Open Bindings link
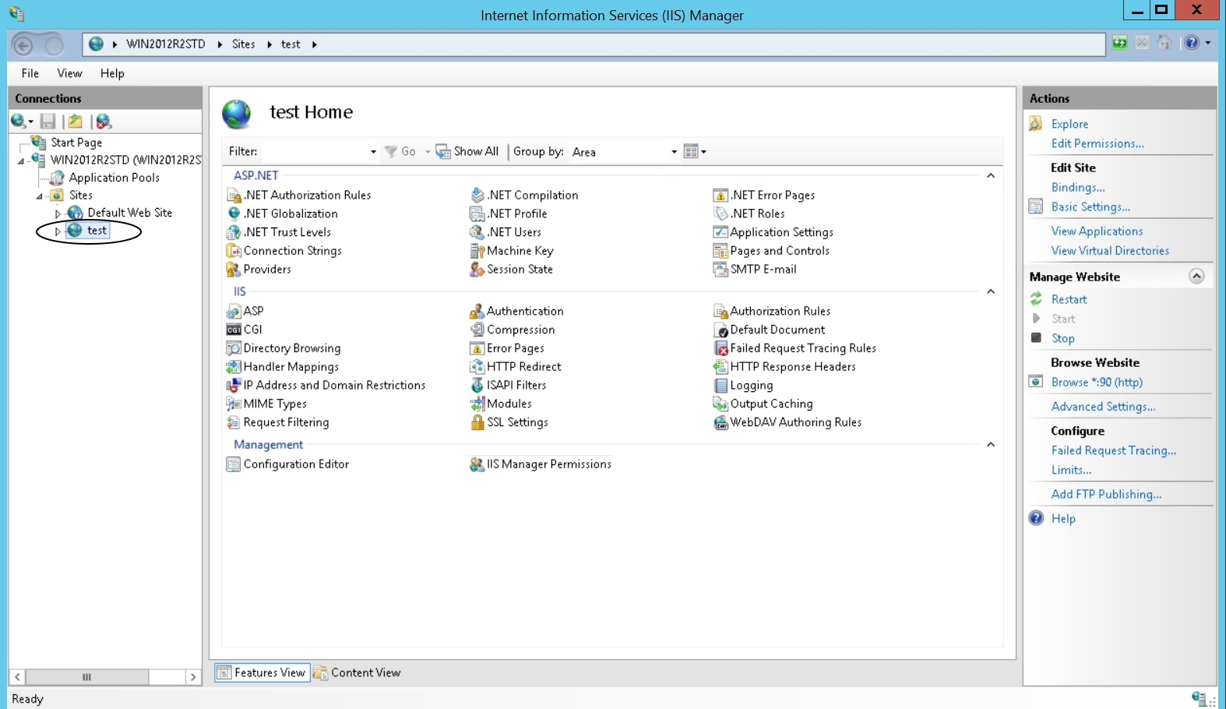This screenshot has width=1226, height=709. [1078, 187]
